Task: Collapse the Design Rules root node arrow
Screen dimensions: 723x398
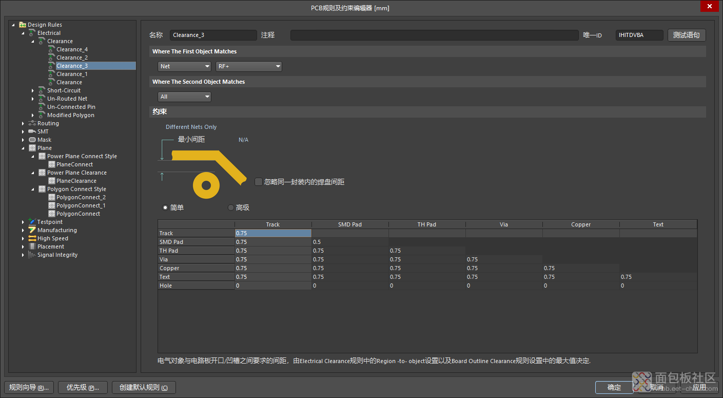Action: [x=14, y=25]
